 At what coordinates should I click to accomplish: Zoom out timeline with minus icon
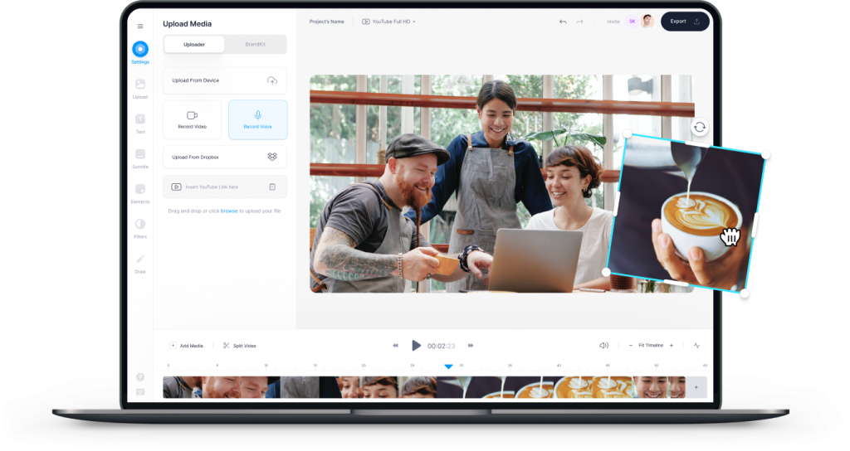(x=631, y=346)
